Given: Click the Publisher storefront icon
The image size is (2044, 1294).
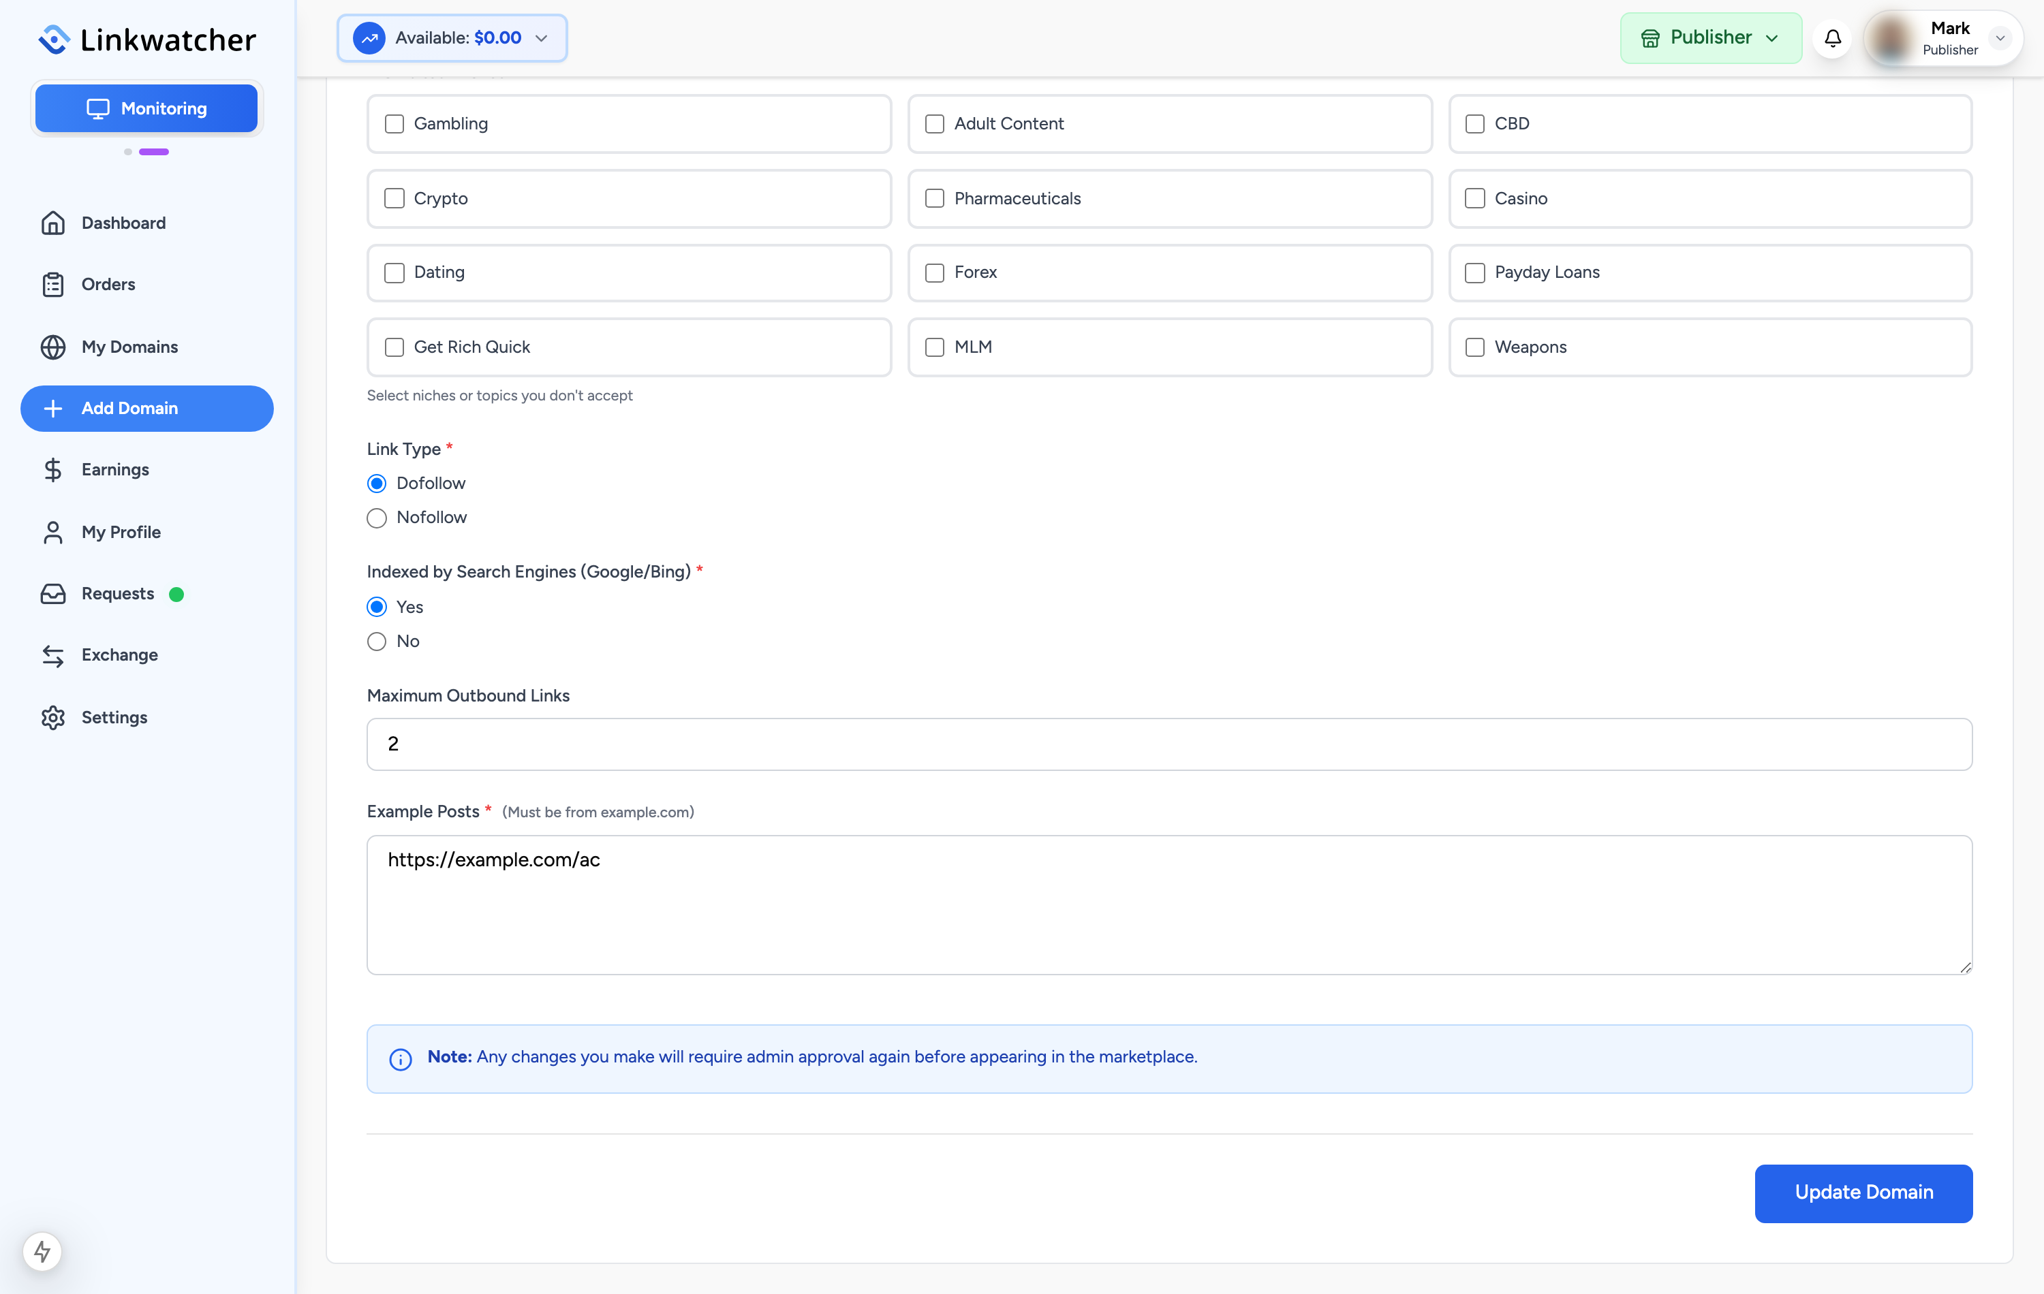Looking at the screenshot, I should 1650,38.
